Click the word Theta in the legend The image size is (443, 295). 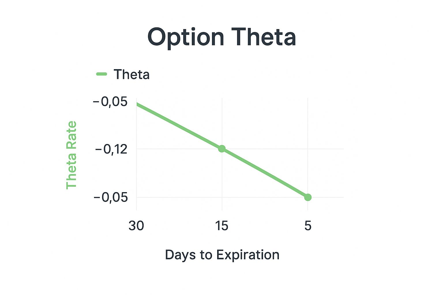pos(132,74)
